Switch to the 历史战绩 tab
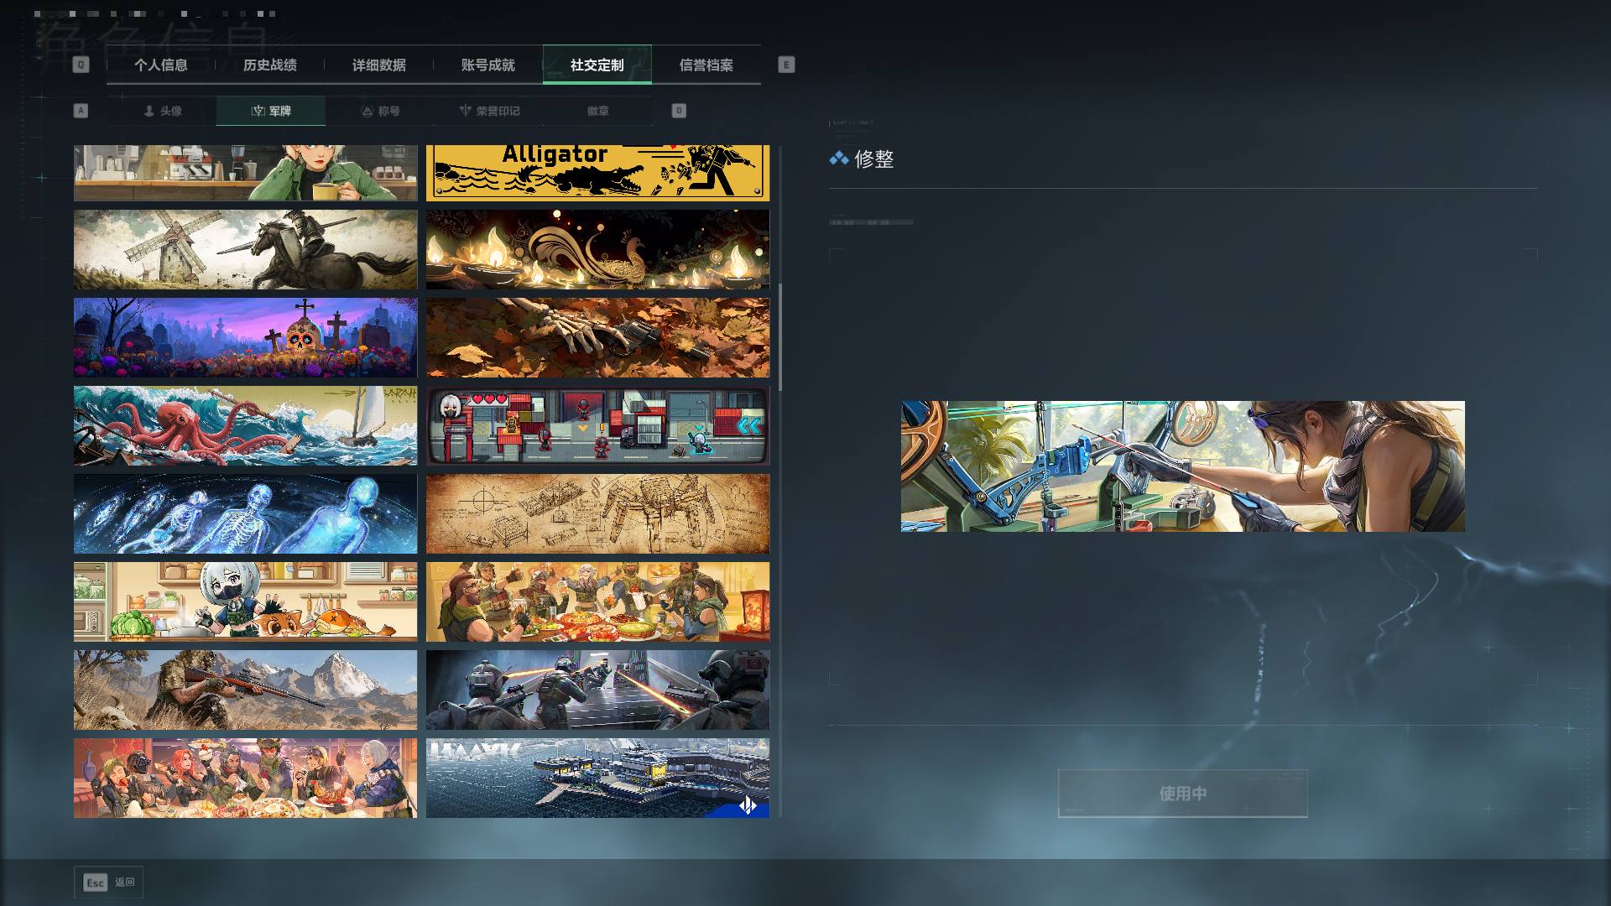Screen dimensions: 1611x906 click(x=269, y=65)
